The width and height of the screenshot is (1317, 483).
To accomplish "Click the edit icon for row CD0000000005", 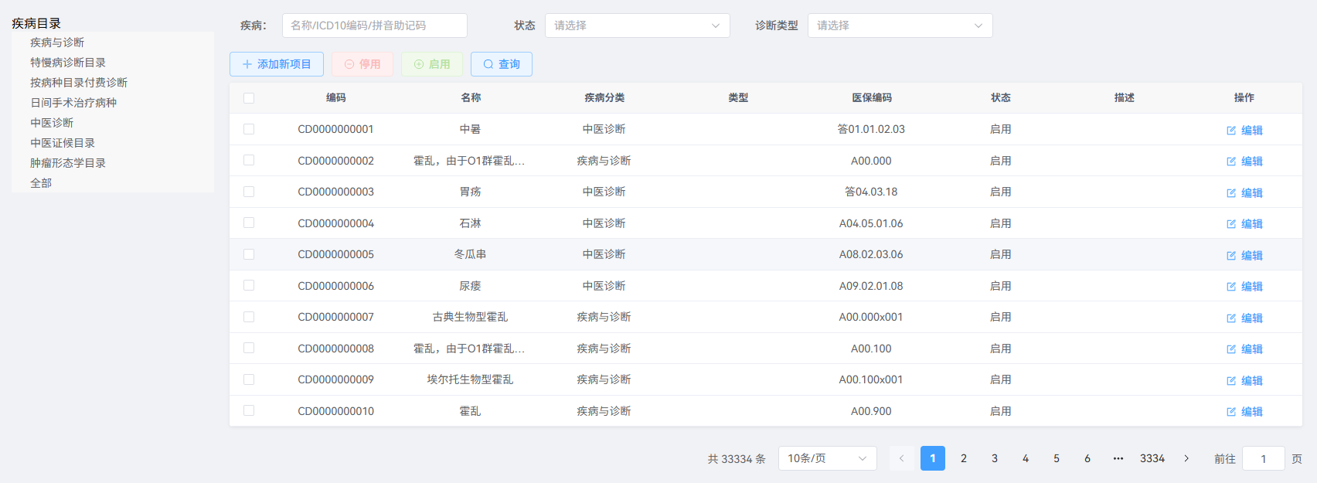I will coord(1231,256).
